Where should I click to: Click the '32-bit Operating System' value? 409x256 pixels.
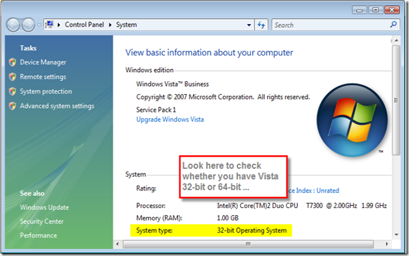252,231
